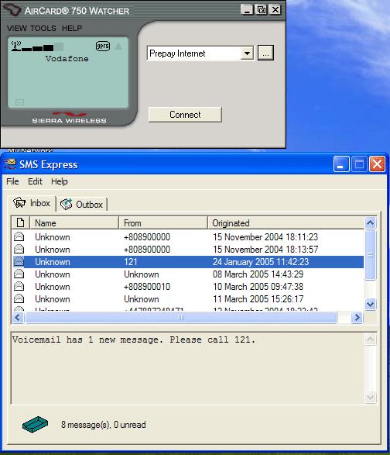The image size is (390, 455).
Task: Open the Prepay Internet profile dropdown
Action: (247, 53)
